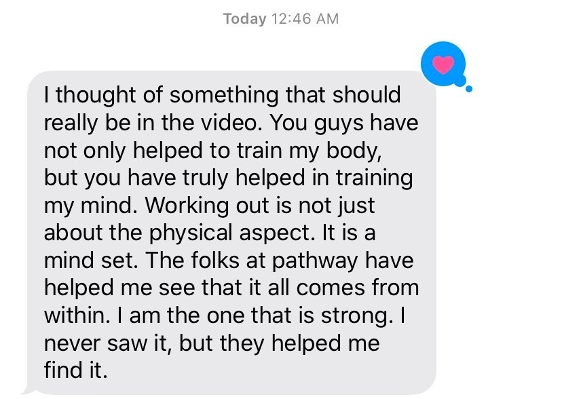
Task: Click the word "within" in the message
Action: tap(74, 315)
